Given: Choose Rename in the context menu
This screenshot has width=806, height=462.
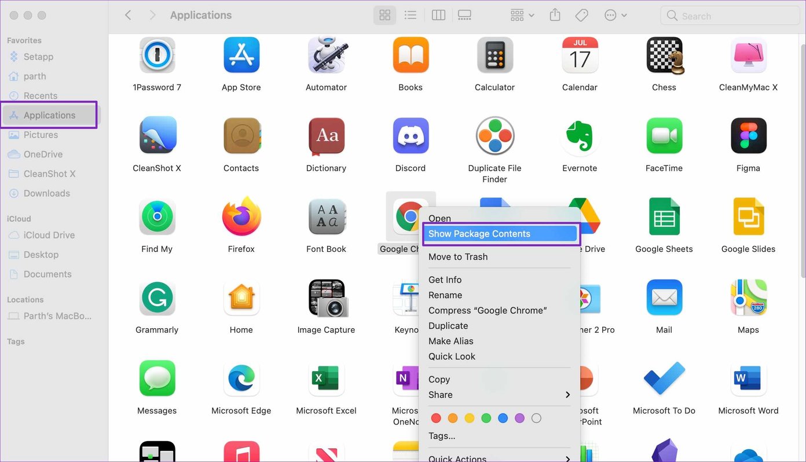Looking at the screenshot, I should (x=500, y=295).
